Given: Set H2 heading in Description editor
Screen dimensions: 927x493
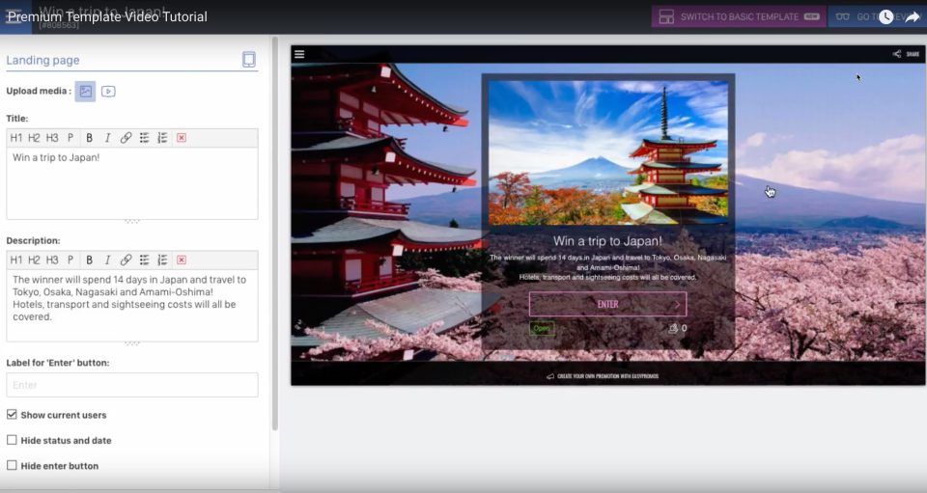Looking at the screenshot, I should coord(34,260).
